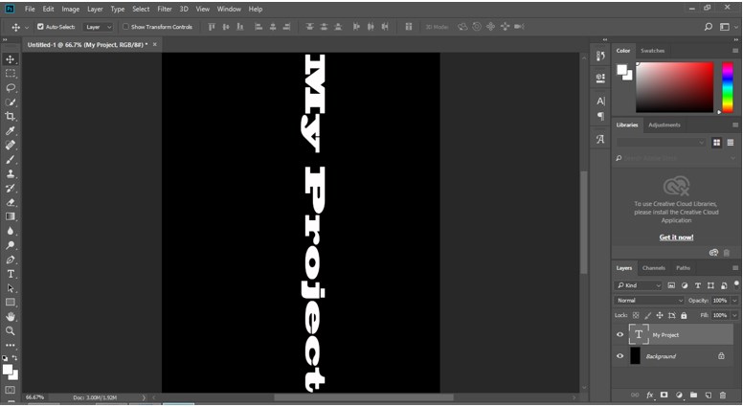Create a new layer group folder

pyautogui.click(x=693, y=395)
